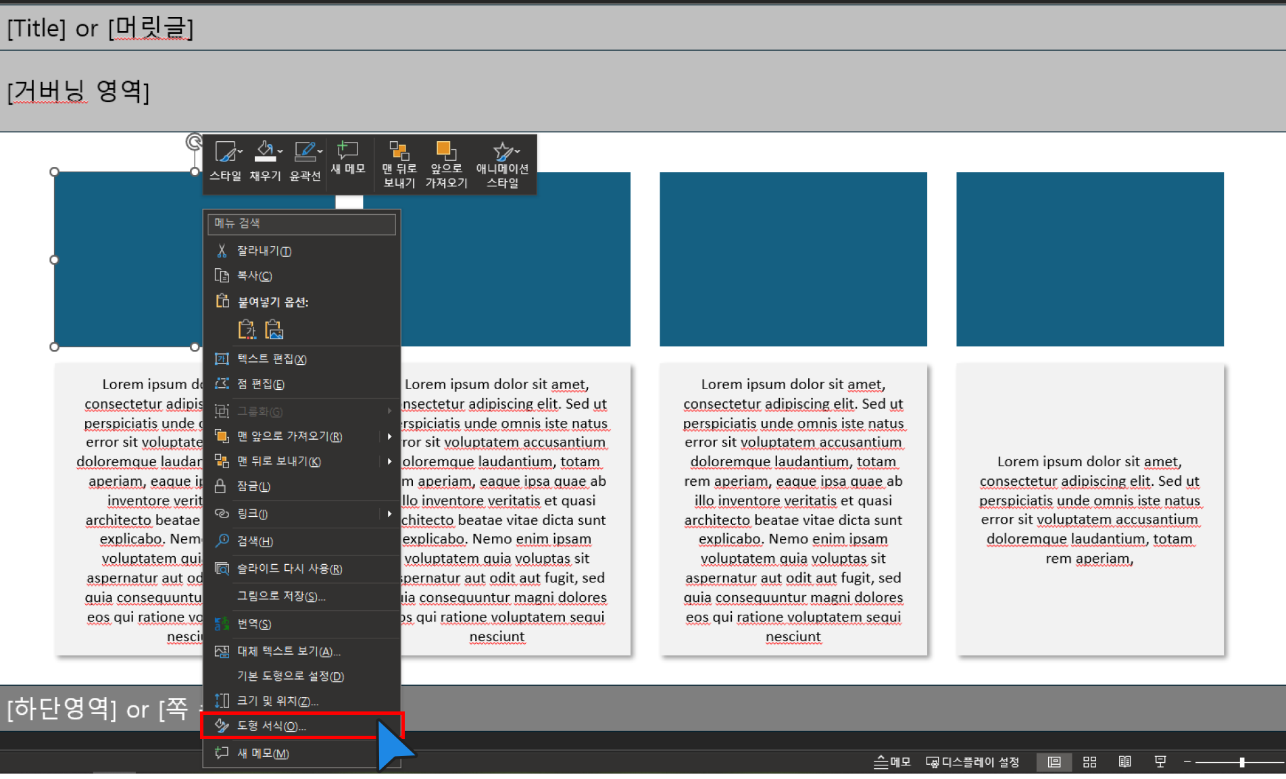1286x779 pixels.
Task: Click middle-left resize handle of selected rectangle
Action: pos(55,259)
